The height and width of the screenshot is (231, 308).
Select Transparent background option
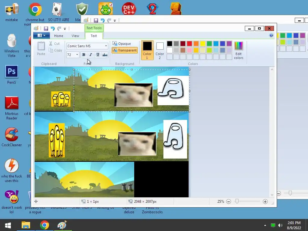point(125,50)
